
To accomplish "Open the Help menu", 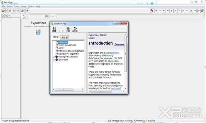I will 38,6.
